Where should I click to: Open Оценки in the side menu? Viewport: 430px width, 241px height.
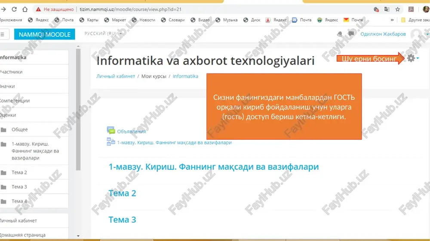click(34, 115)
